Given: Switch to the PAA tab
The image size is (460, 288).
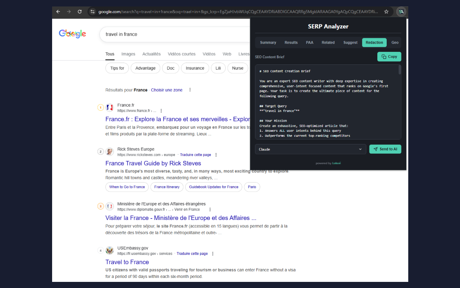Looking at the screenshot, I should 310,42.
